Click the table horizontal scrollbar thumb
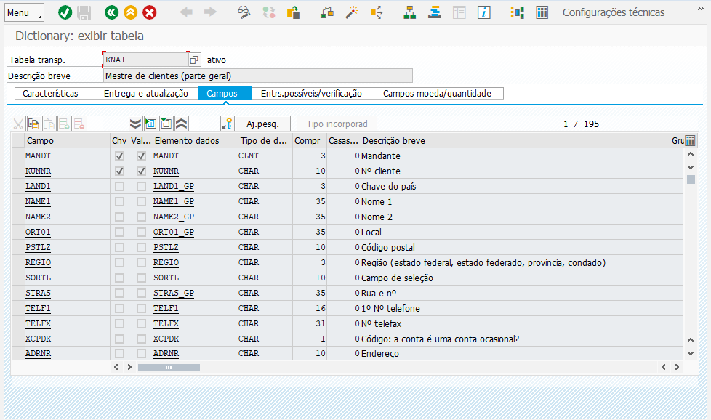The height and width of the screenshot is (420, 711). click(x=168, y=368)
